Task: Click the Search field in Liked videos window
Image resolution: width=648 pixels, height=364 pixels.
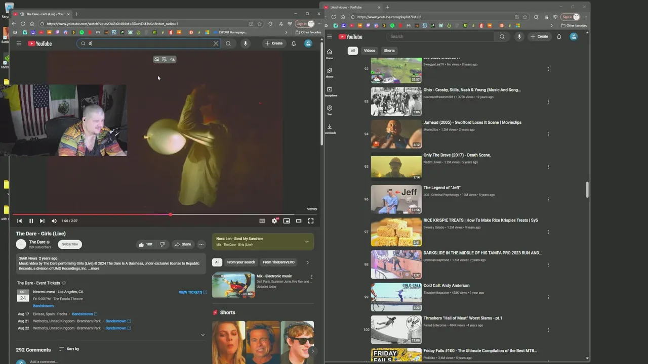Action: tap(440, 36)
